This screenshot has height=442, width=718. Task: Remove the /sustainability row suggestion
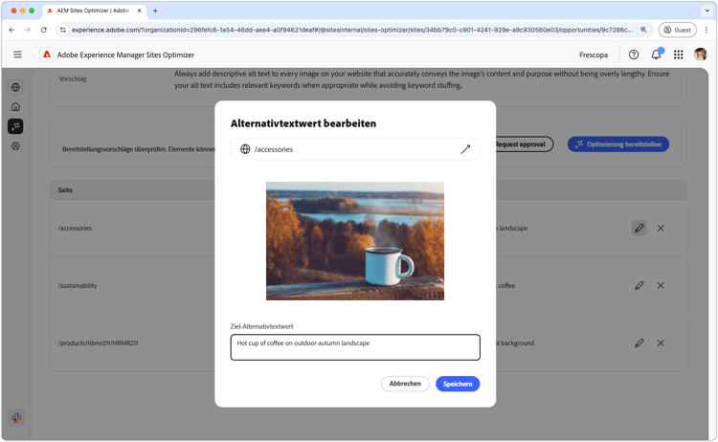click(661, 285)
